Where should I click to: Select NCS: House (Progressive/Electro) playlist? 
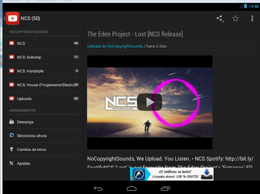(43, 85)
